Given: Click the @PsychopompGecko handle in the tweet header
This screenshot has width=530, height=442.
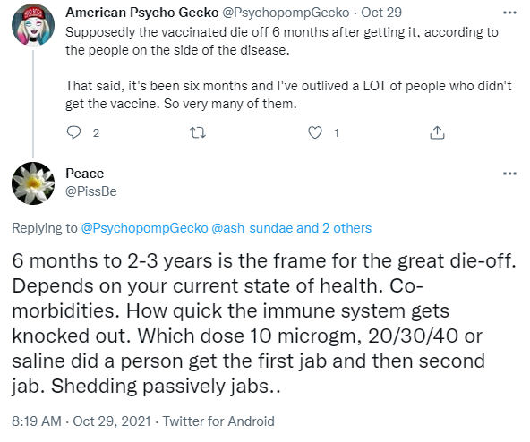Looking at the screenshot, I should pos(286,13).
